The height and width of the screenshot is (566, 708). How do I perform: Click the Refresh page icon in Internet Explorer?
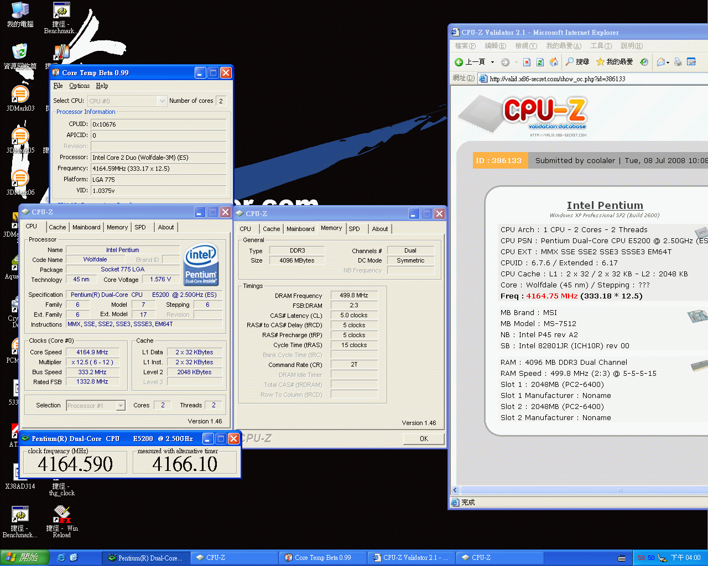(540, 62)
